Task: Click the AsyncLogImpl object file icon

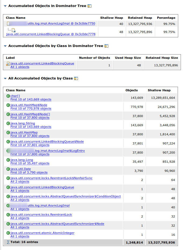Action: [x=8, y=24]
